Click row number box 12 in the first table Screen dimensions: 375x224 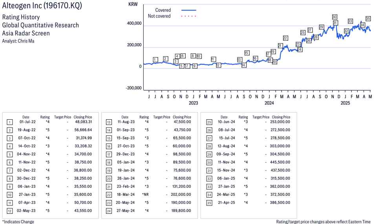tap(9, 211)
